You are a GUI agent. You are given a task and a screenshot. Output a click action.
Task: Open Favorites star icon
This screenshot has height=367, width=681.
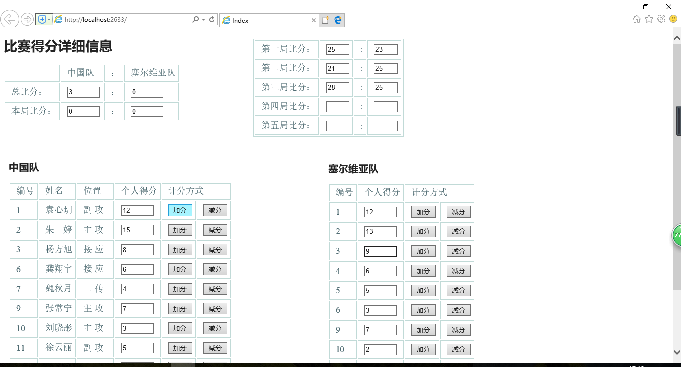[x=649, y=19]
